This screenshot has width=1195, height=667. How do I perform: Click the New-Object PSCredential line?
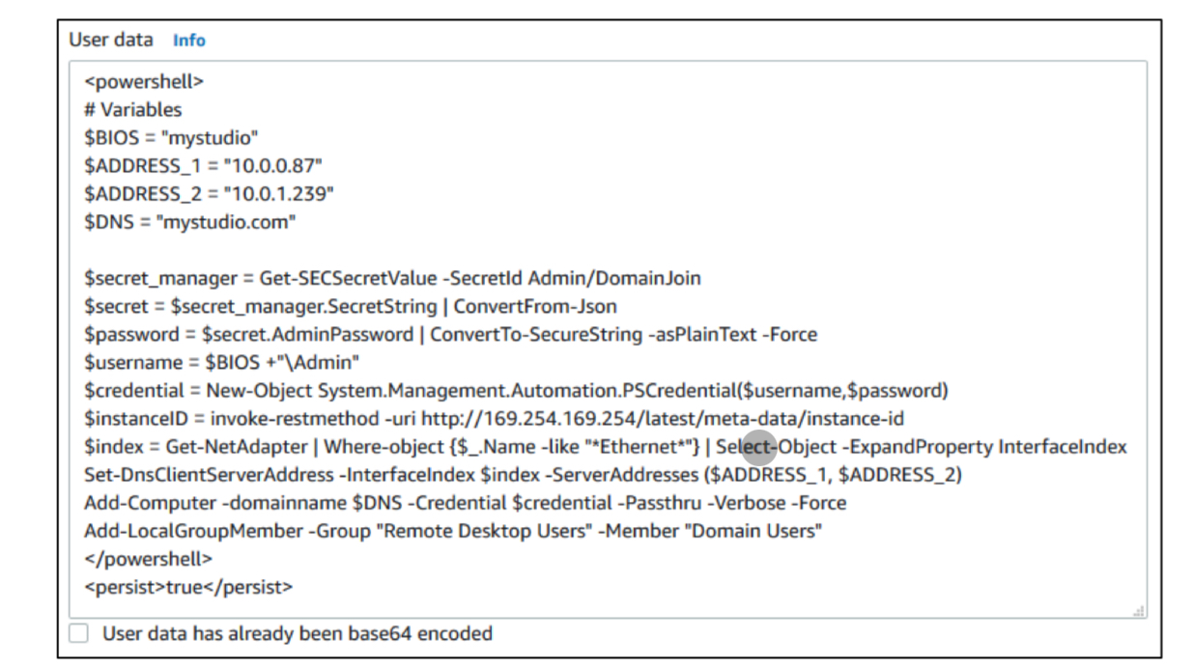tap(517, 390)
